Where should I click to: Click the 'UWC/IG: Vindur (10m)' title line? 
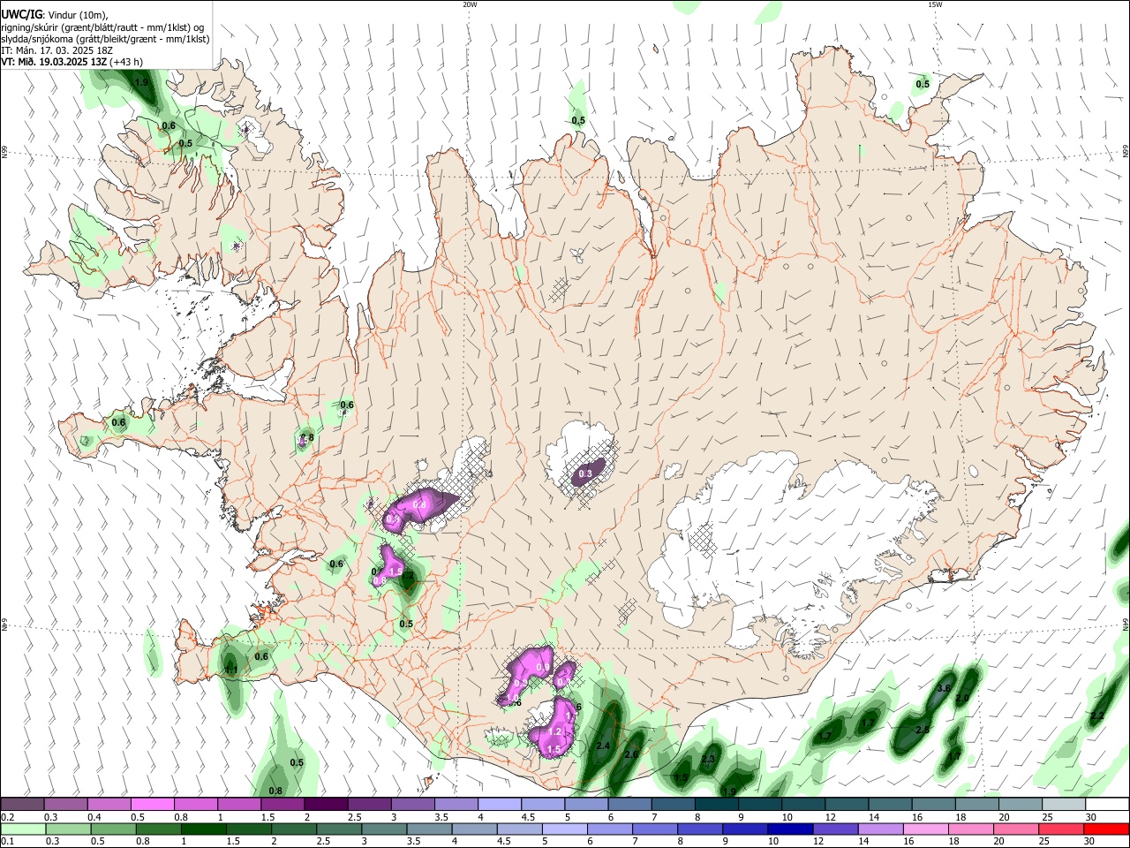(54, 15)
